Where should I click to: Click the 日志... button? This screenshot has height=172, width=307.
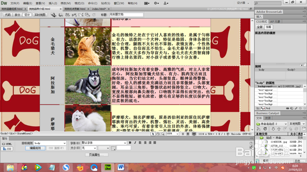click(x=299, y=161)
